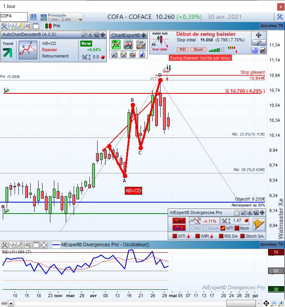The image size is (285, 307).
Task: Click the ChartExpert pencil edit icon
Action: (x=124, y=54)
